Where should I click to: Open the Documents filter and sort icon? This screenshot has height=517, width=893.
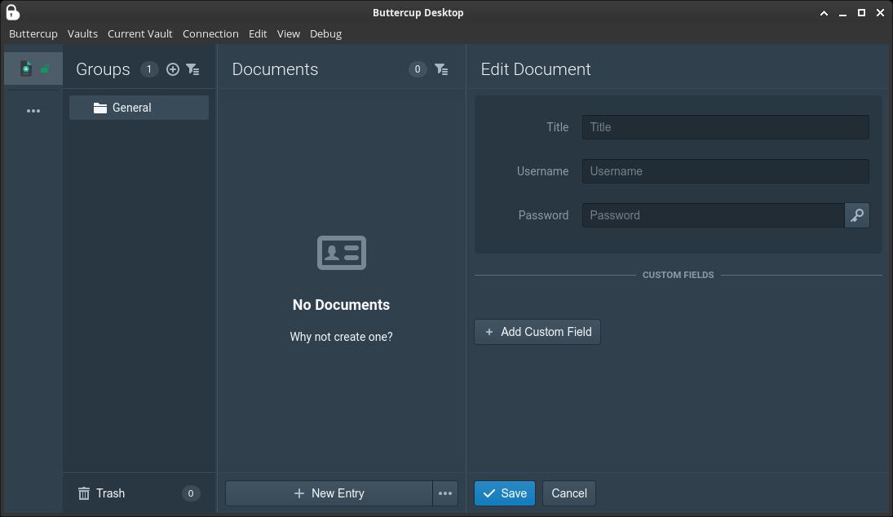(x=441, y=69)
